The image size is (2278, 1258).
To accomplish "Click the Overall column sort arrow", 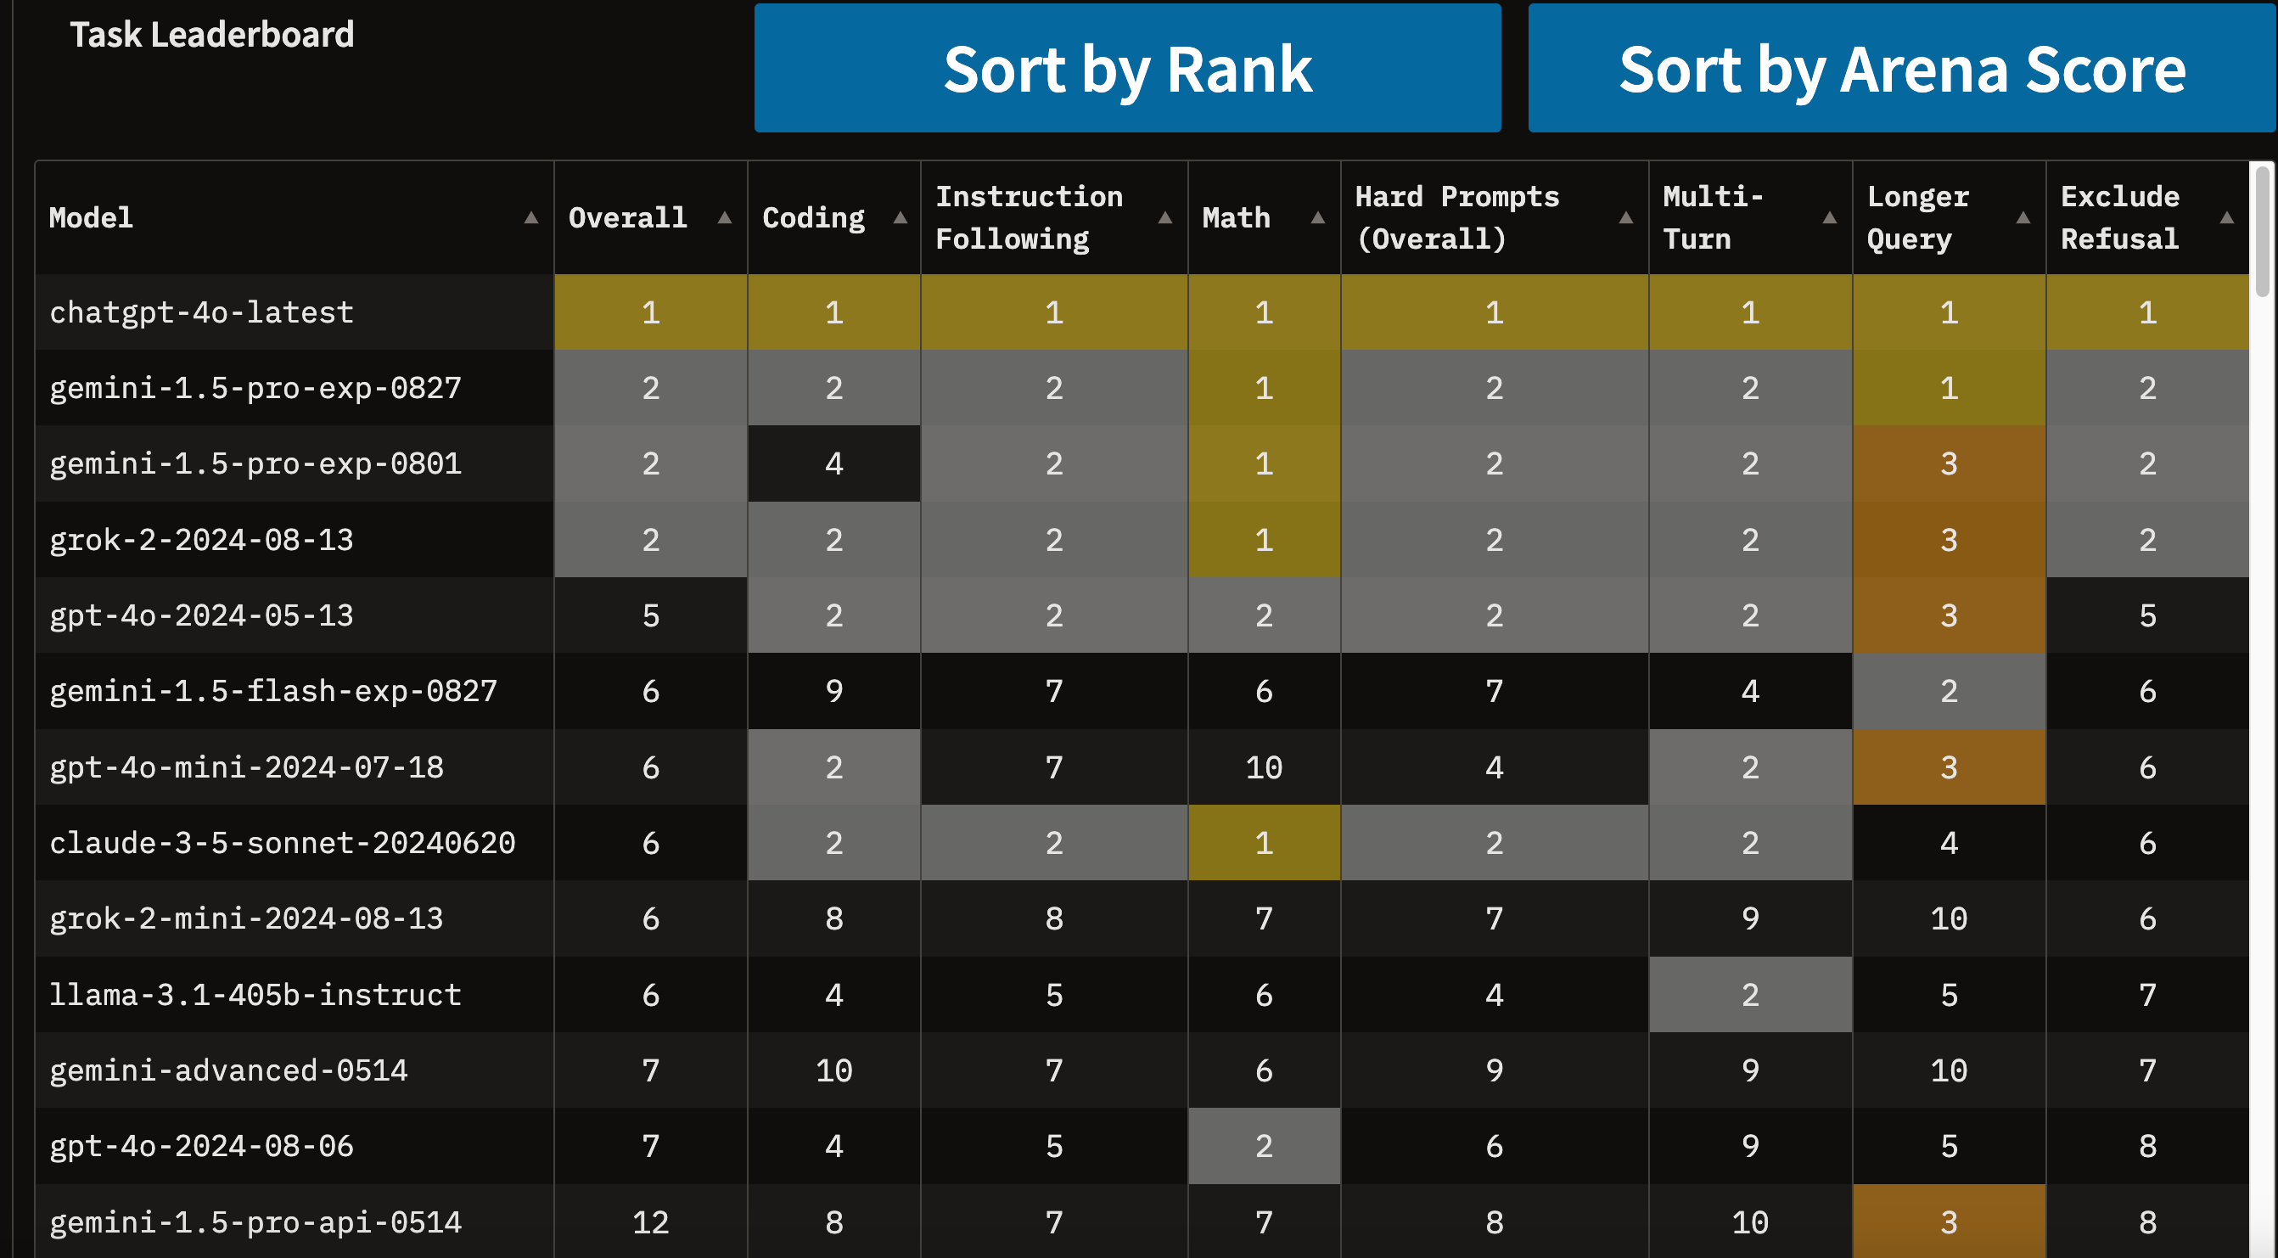I will [x=724, y=217].
